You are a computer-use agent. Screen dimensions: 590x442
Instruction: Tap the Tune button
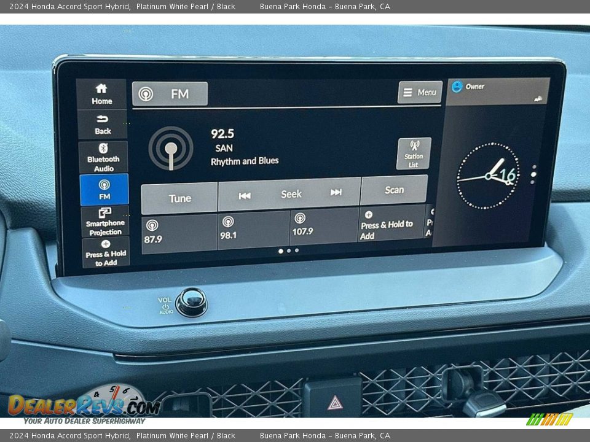pyautogui.click(x=179, y=198)
